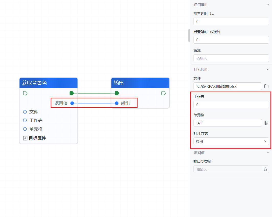Image resolution: width=272 pixels, height=217 pixels.
Task: Open the 打开方式 dropdown showing 应用
Action: point(231,141)
